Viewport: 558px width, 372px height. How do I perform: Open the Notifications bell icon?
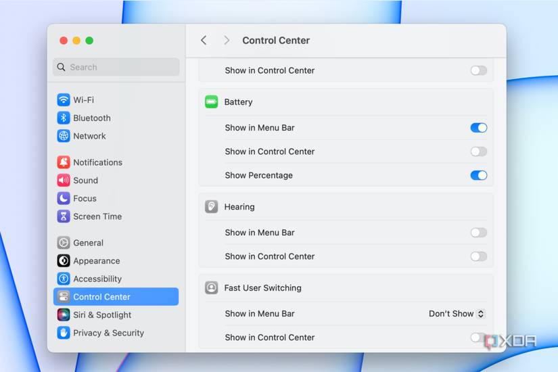[64, 162]
